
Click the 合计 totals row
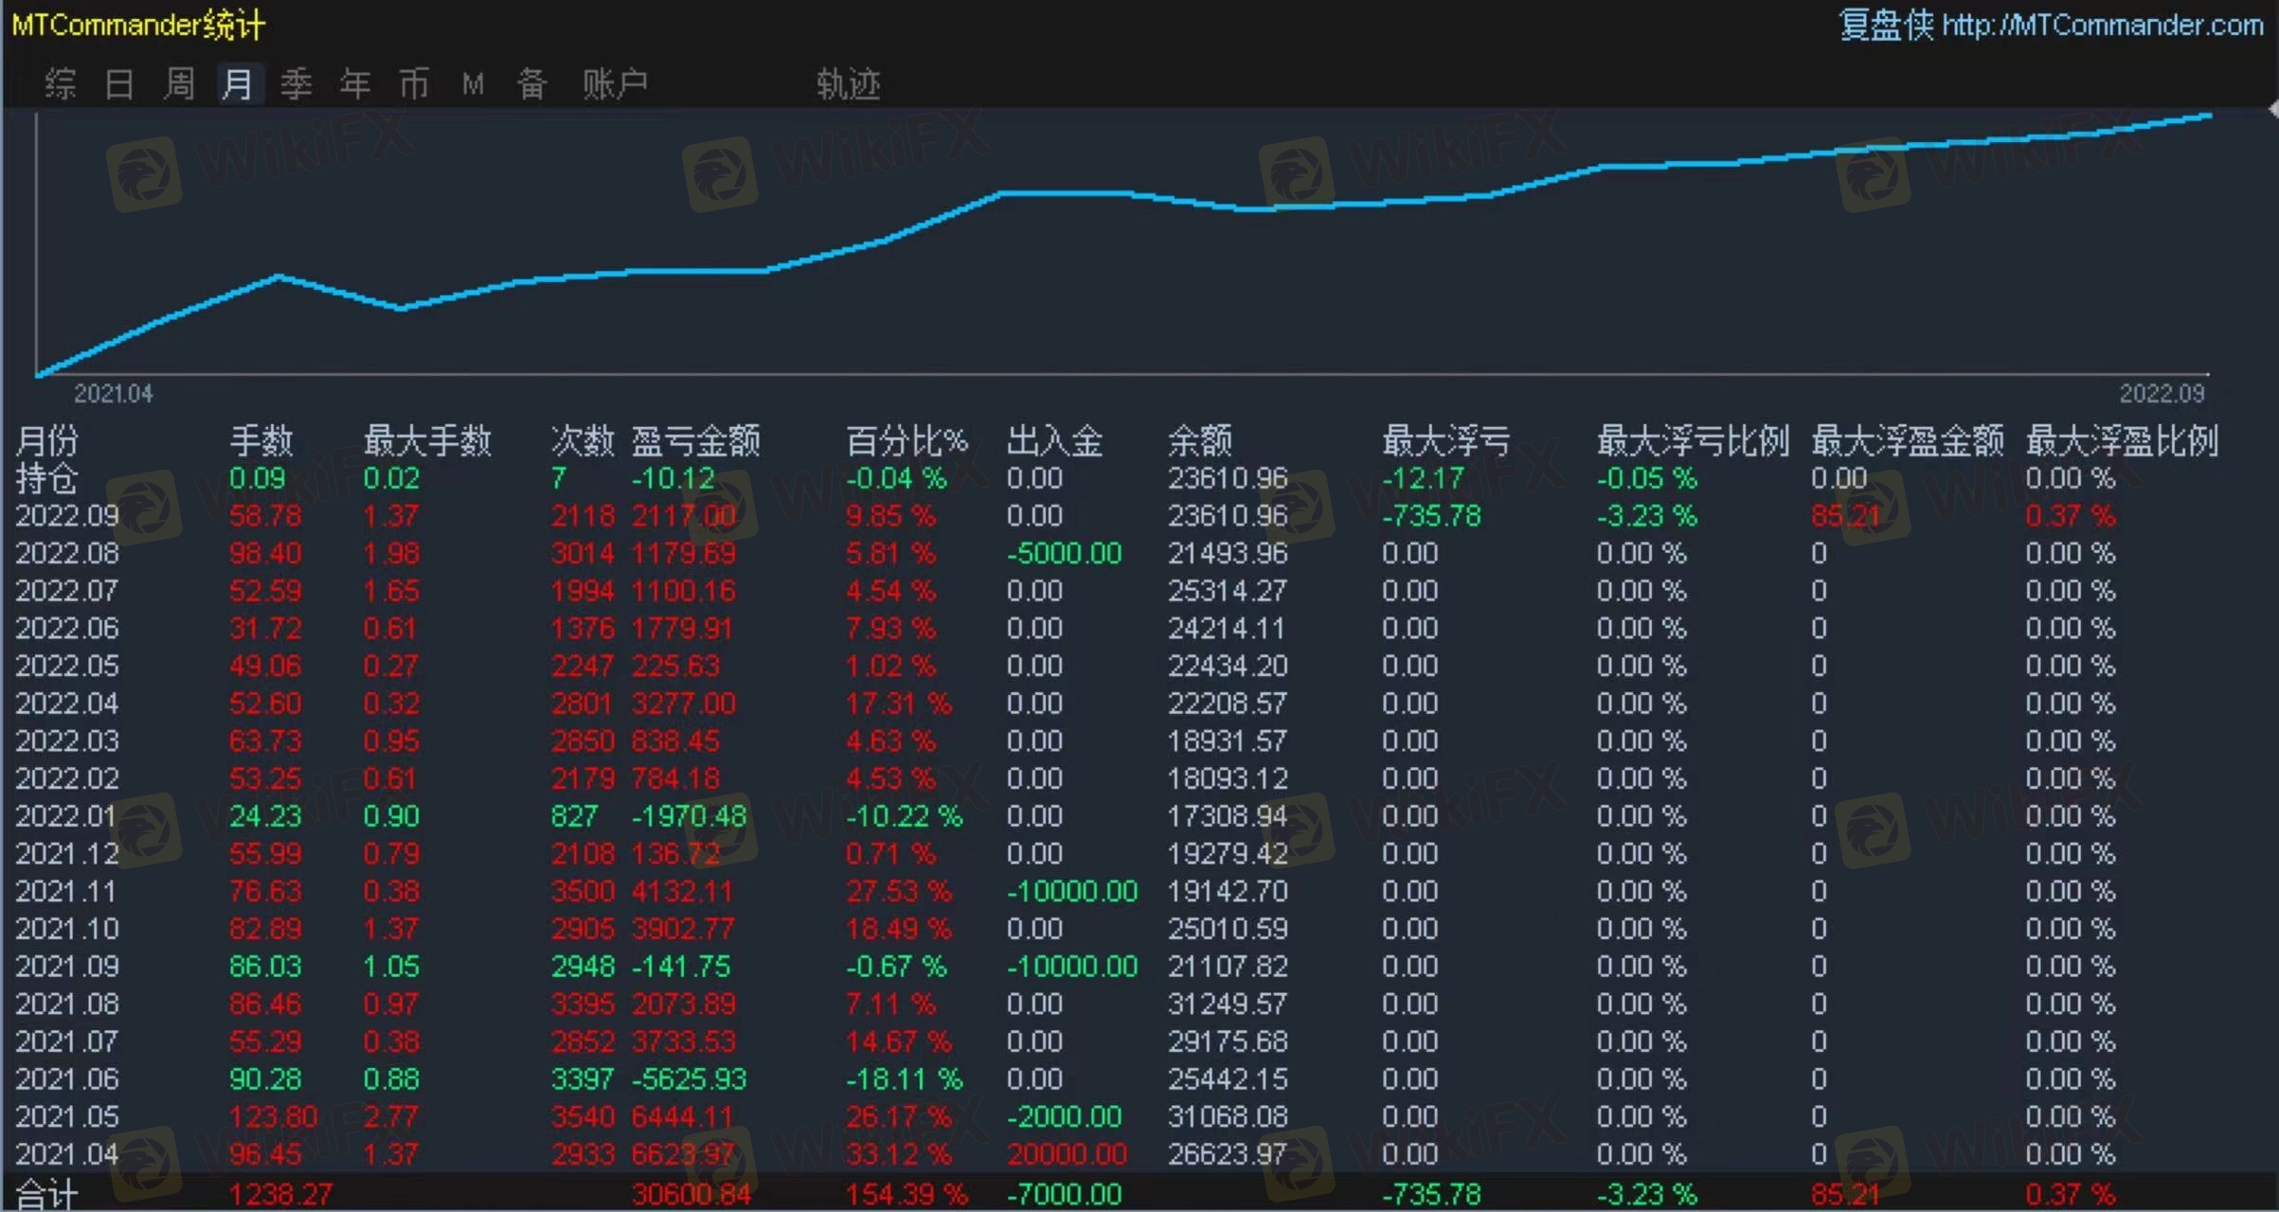46,1194
